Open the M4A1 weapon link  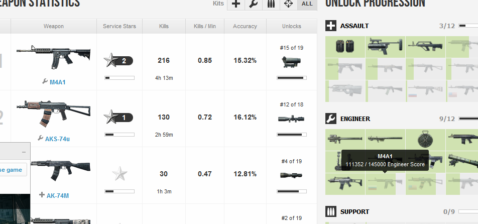coord(58,82)
